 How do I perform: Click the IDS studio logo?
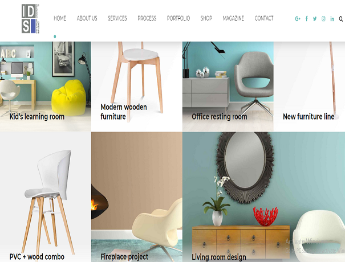(30, 19)
